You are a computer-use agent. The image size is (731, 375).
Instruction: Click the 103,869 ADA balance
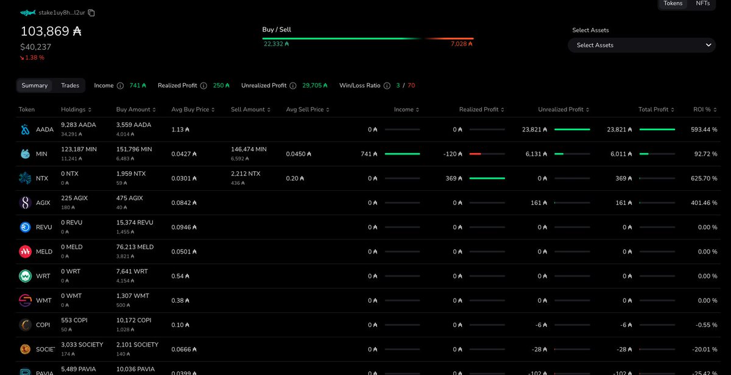point(51,31)
